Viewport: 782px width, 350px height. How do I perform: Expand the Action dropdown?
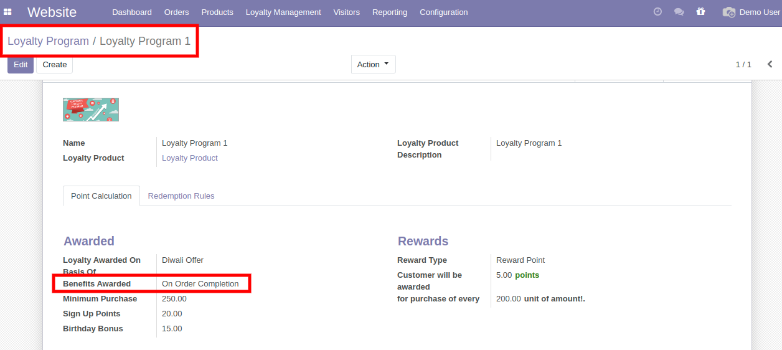373,64
